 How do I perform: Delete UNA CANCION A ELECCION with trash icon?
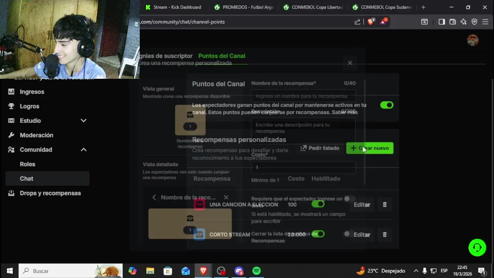384,205
